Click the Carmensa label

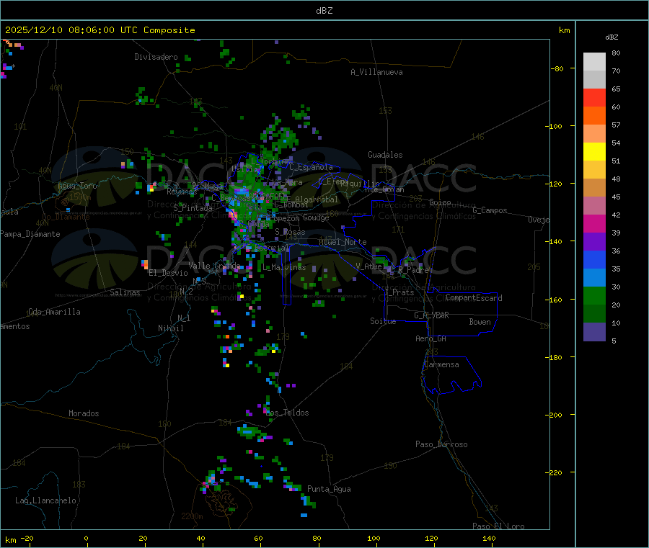441,364
